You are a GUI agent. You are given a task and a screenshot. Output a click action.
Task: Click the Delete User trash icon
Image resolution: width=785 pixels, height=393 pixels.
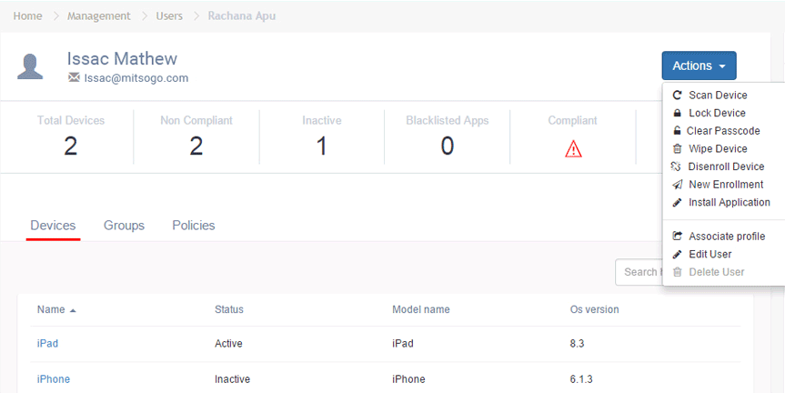pos(677,272)
